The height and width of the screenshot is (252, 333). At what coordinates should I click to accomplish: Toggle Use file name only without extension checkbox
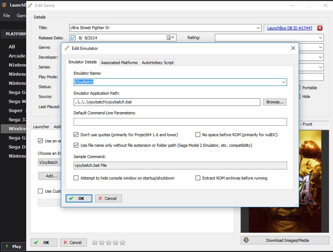(76, 145)
